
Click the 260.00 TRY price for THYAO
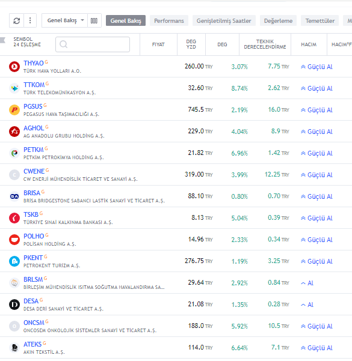199,67
